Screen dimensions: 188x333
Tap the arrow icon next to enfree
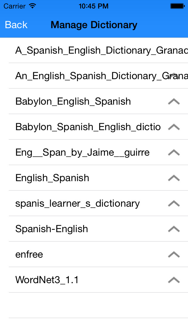(x=174, y=254)
